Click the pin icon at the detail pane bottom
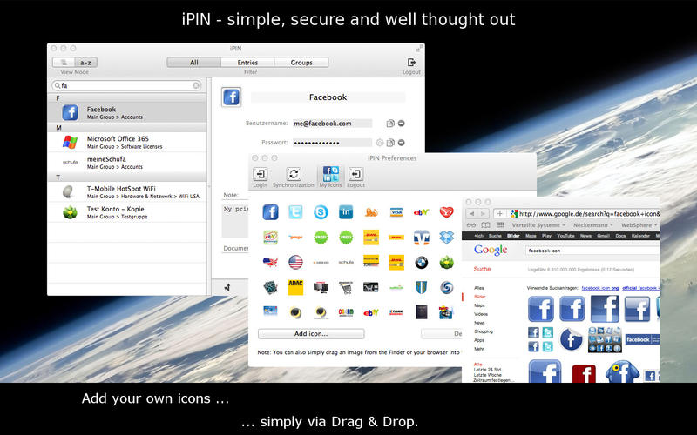697x435 pixels. point(227,288)
